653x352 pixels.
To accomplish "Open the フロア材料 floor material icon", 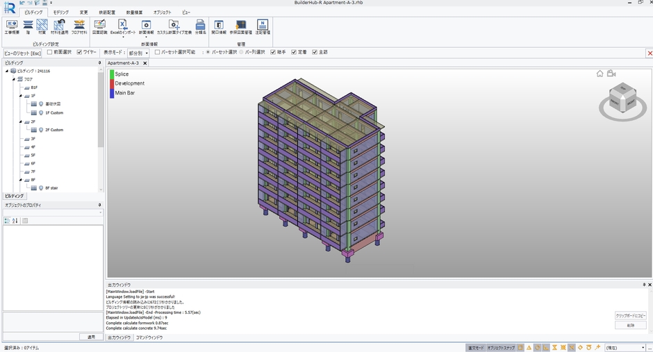I will (79, 26).
